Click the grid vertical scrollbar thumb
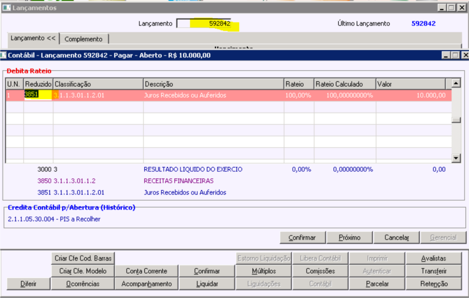The image size is (469, 299). (x=456, y=120)
